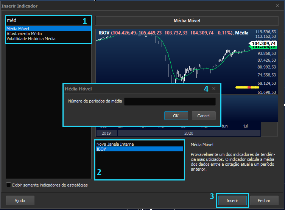285x210 pixels.
Task: Click the 104.309,74 price label on chart
Action: (264, 44)
